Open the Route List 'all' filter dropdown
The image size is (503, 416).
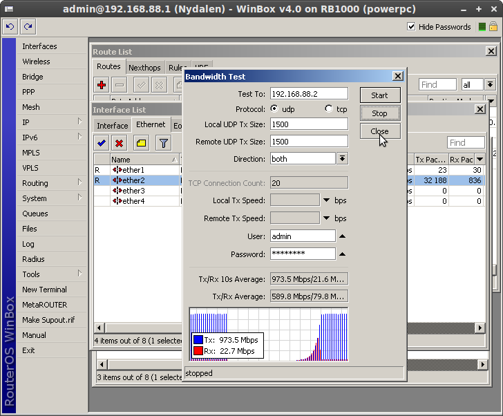490,85
